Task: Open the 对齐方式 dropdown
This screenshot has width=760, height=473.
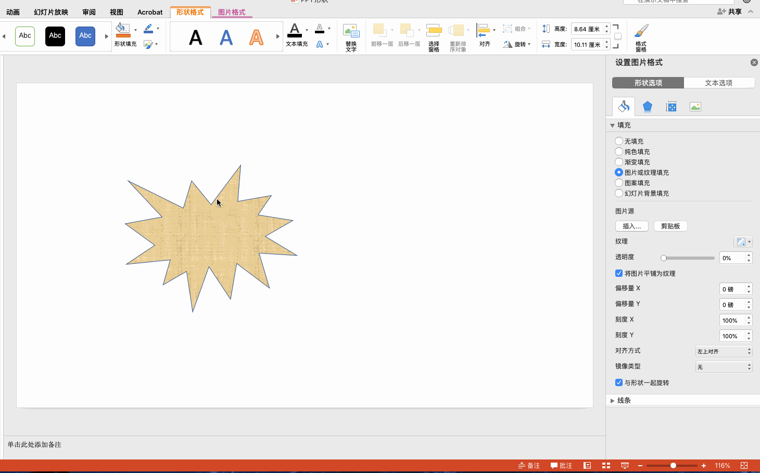Action: pyautogui.click(x=724, y=352)
